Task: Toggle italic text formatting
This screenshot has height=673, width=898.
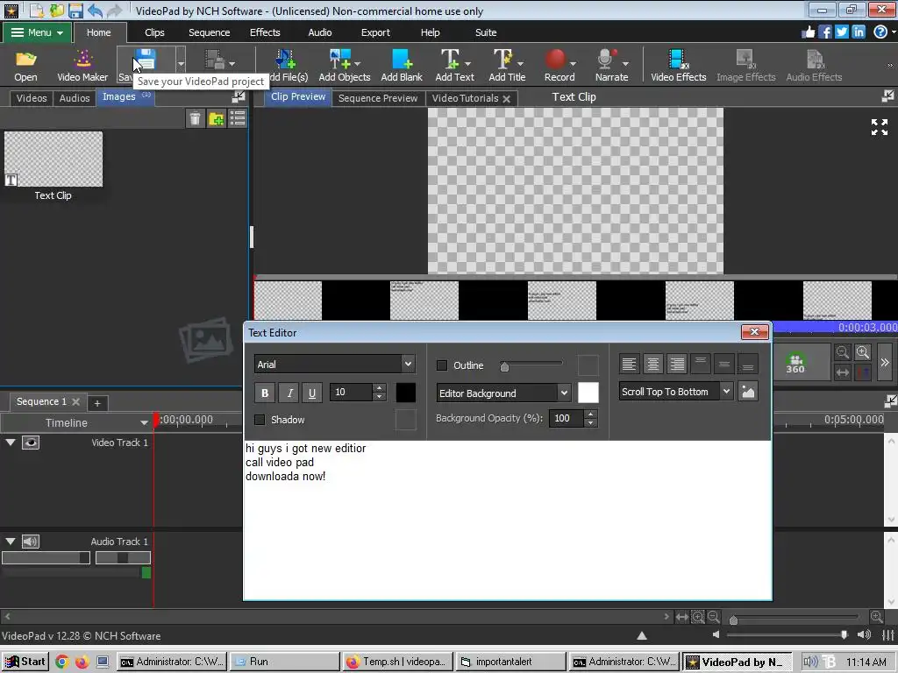Action: pos(289,393)
